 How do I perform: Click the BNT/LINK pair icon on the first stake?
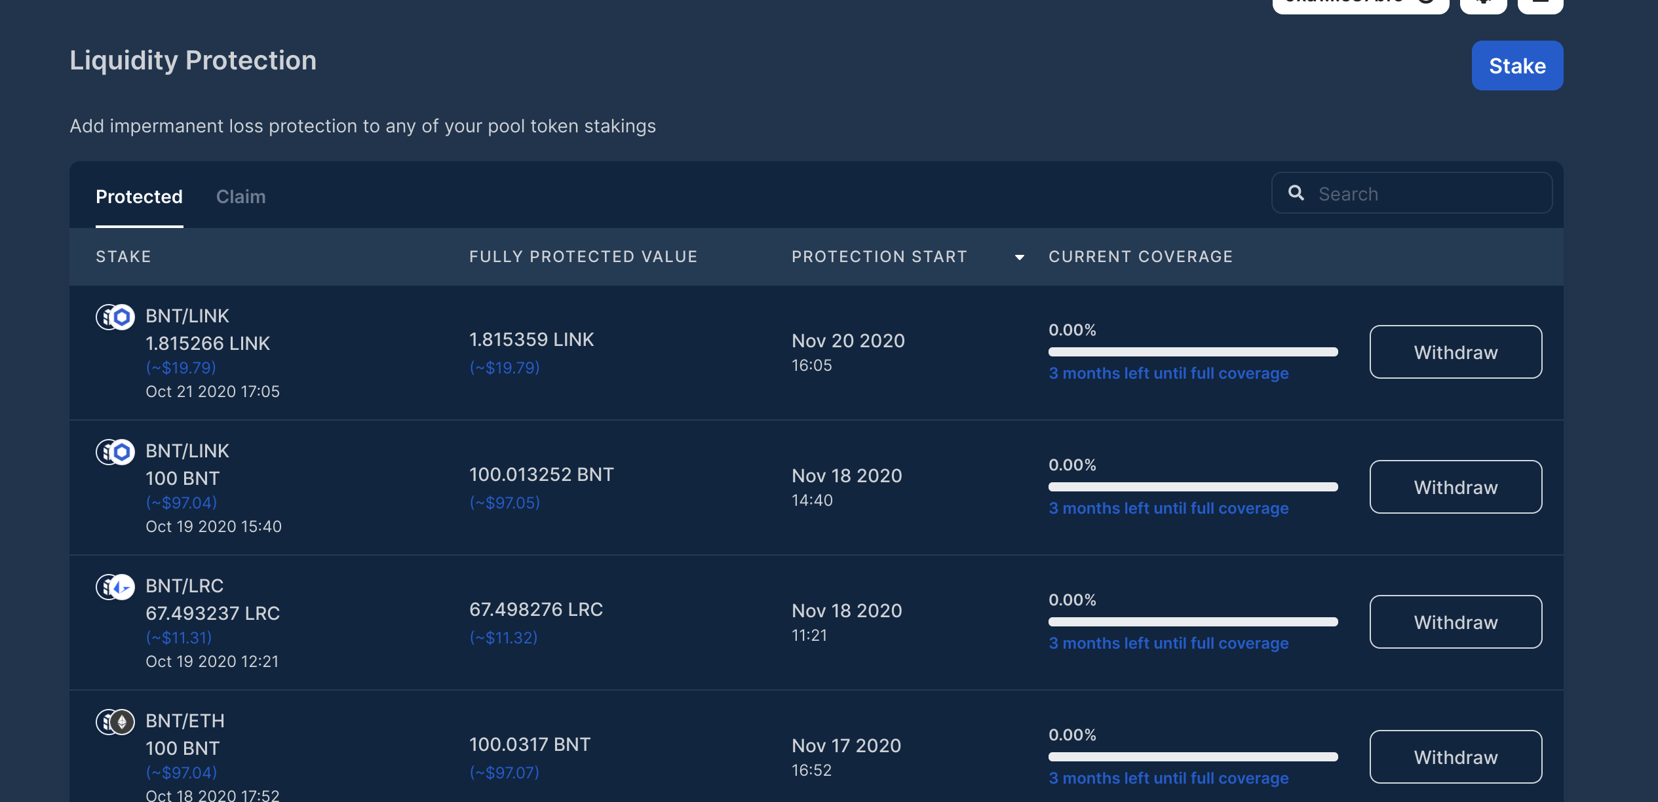[x=114, y=317]
